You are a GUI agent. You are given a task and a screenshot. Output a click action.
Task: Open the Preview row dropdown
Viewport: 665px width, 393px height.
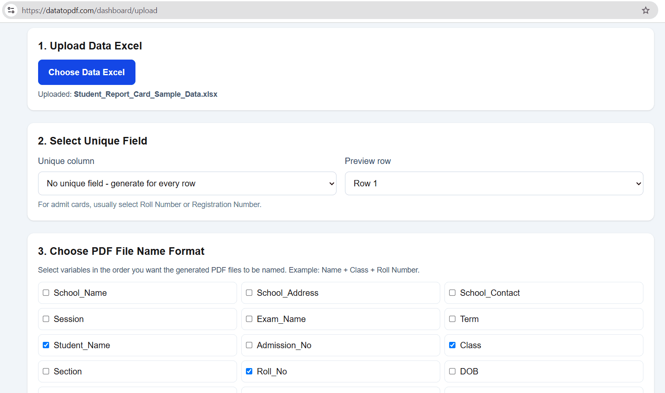494,183
